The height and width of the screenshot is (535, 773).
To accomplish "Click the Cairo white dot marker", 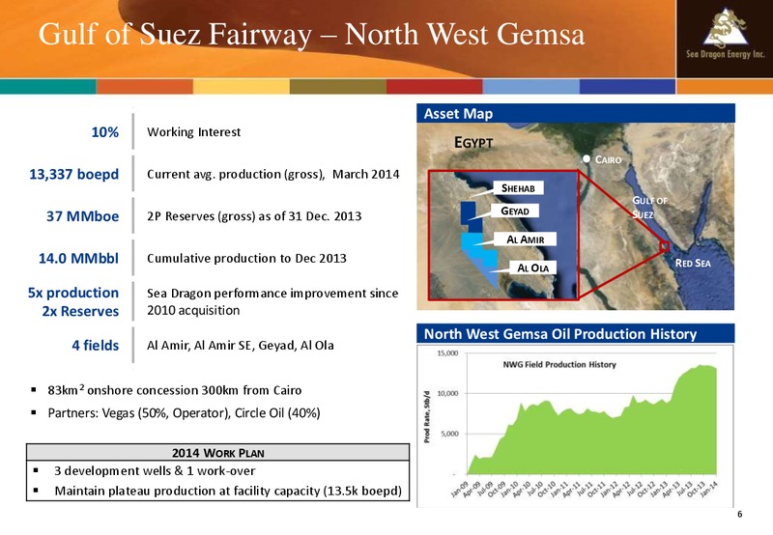I will click(x=587, y=158).
